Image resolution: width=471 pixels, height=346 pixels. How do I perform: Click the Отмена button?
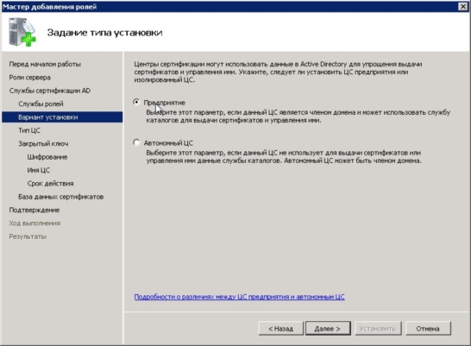(428, 328)
